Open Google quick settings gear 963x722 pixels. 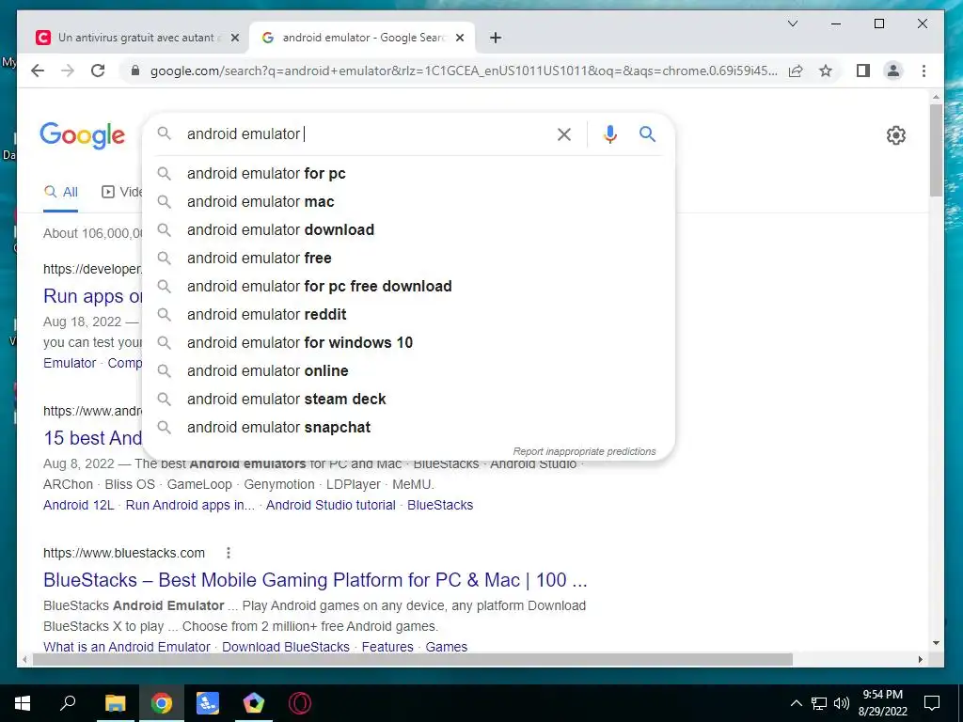(896, 135)
